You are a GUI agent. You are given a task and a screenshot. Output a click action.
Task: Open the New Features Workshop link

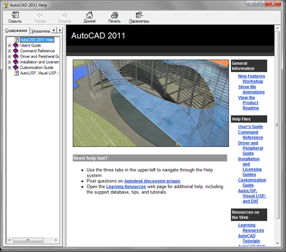tap(251, 79)
